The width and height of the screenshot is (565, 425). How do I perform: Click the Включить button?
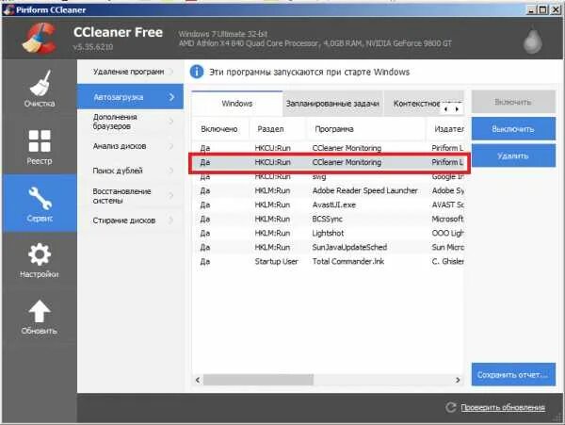(x=513, y=102)
